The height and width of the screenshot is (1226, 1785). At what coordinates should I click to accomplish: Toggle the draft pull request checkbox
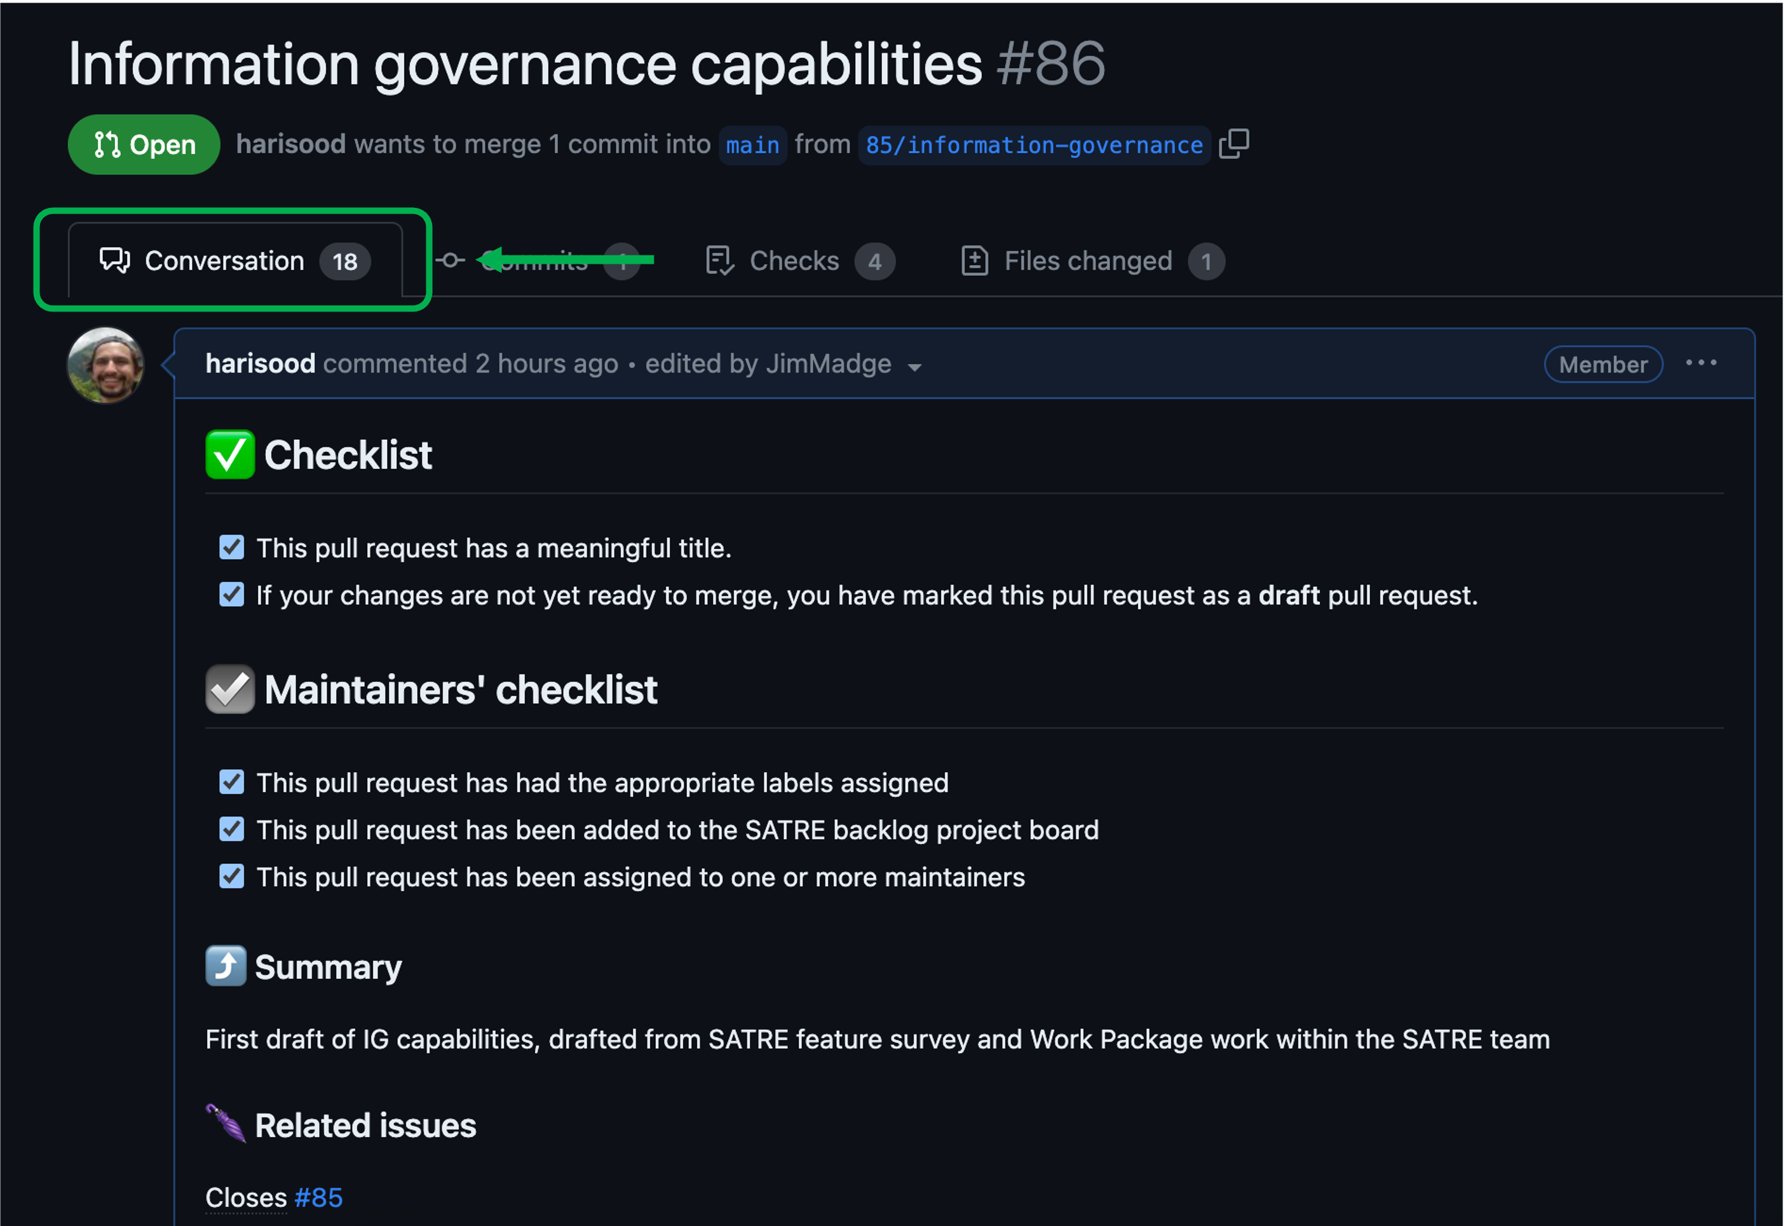pyautogui.click(x=232, y=594)
